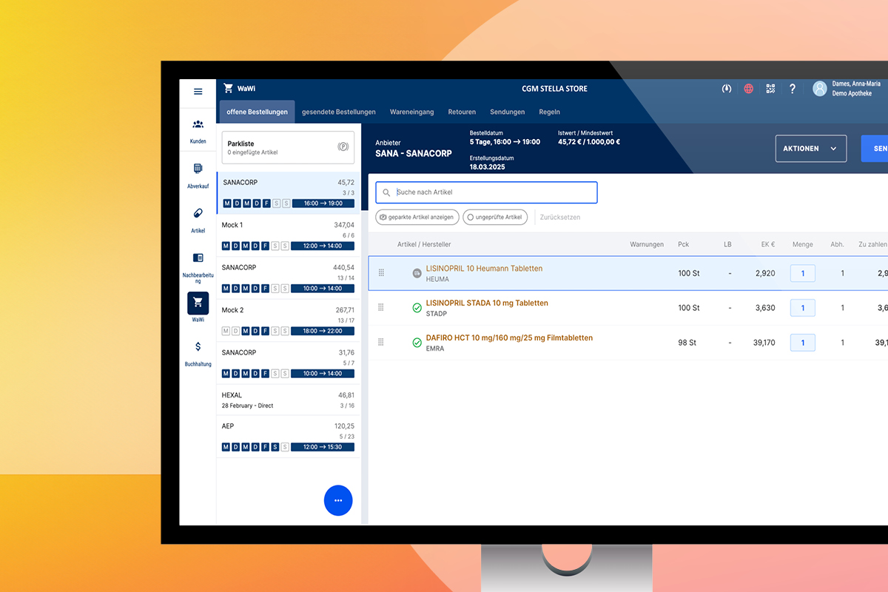Open Nachbearbeitung in sidebar

(x=198, y=266)
